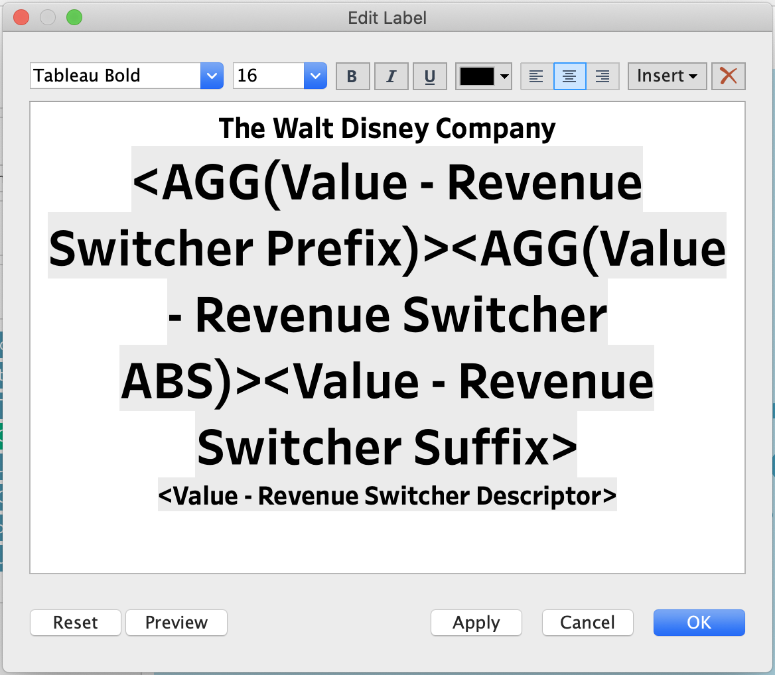The width and height of the screenshot is (775, 675).
Task: Toggle italic formatting button
Action: pyautogui.click(x=391, y=76)
